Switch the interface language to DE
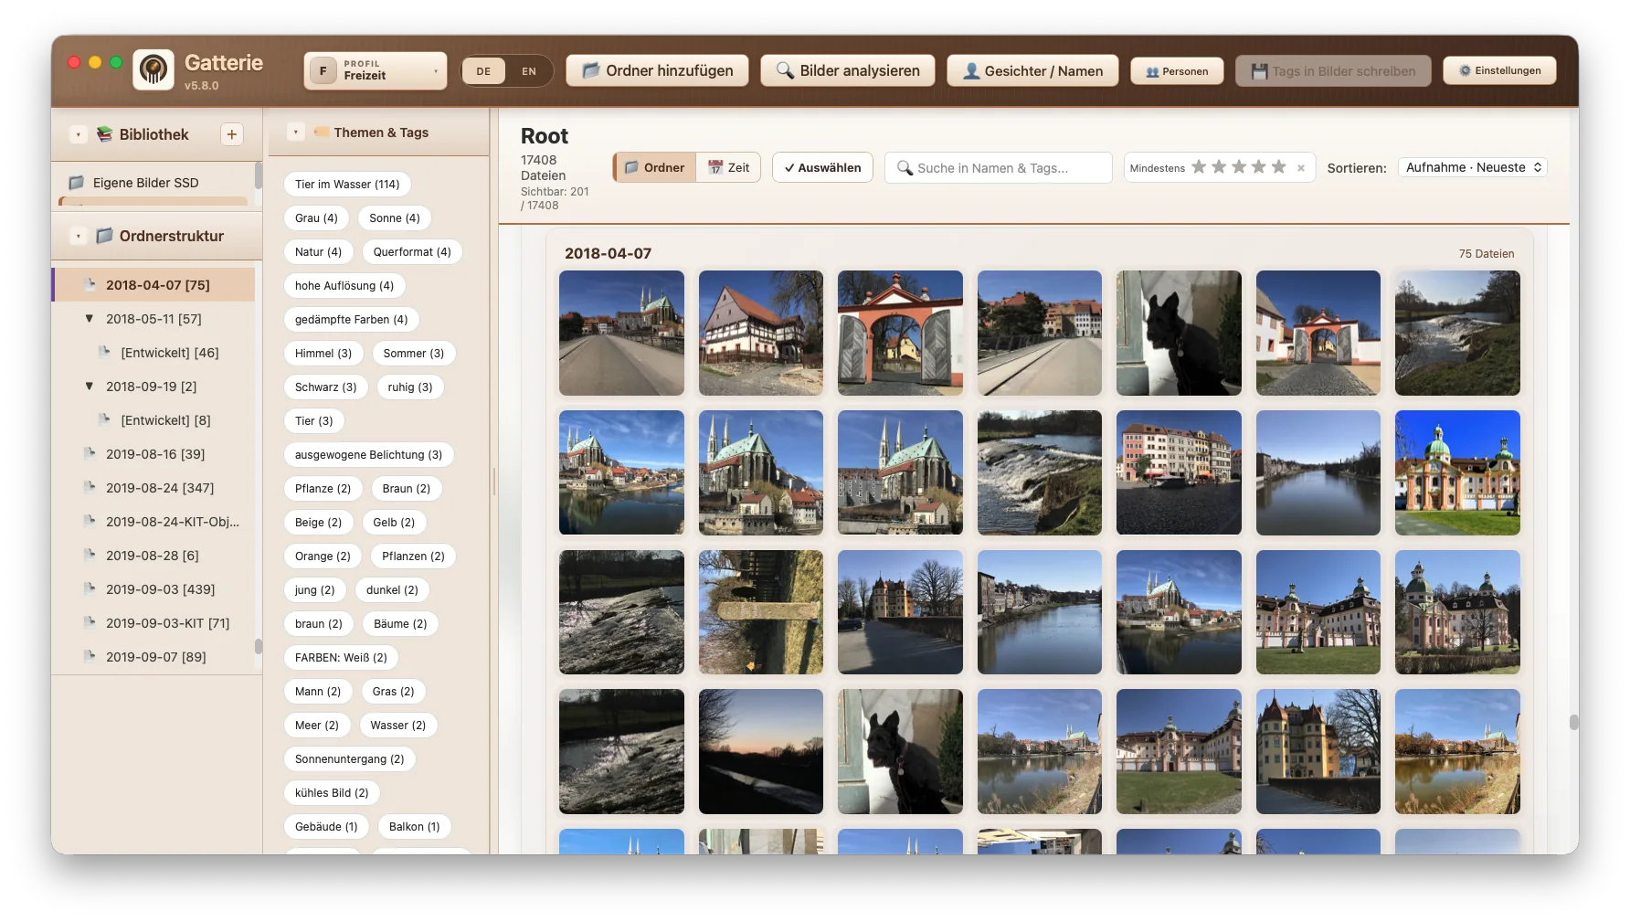 483,71
